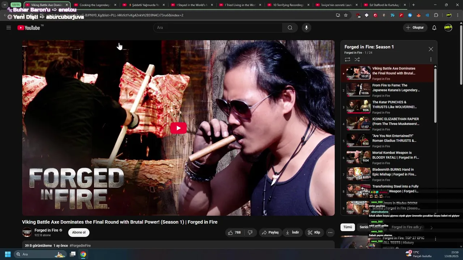
Task: Open more actions menu beside Klip
Action: click(x=330, y=233)
